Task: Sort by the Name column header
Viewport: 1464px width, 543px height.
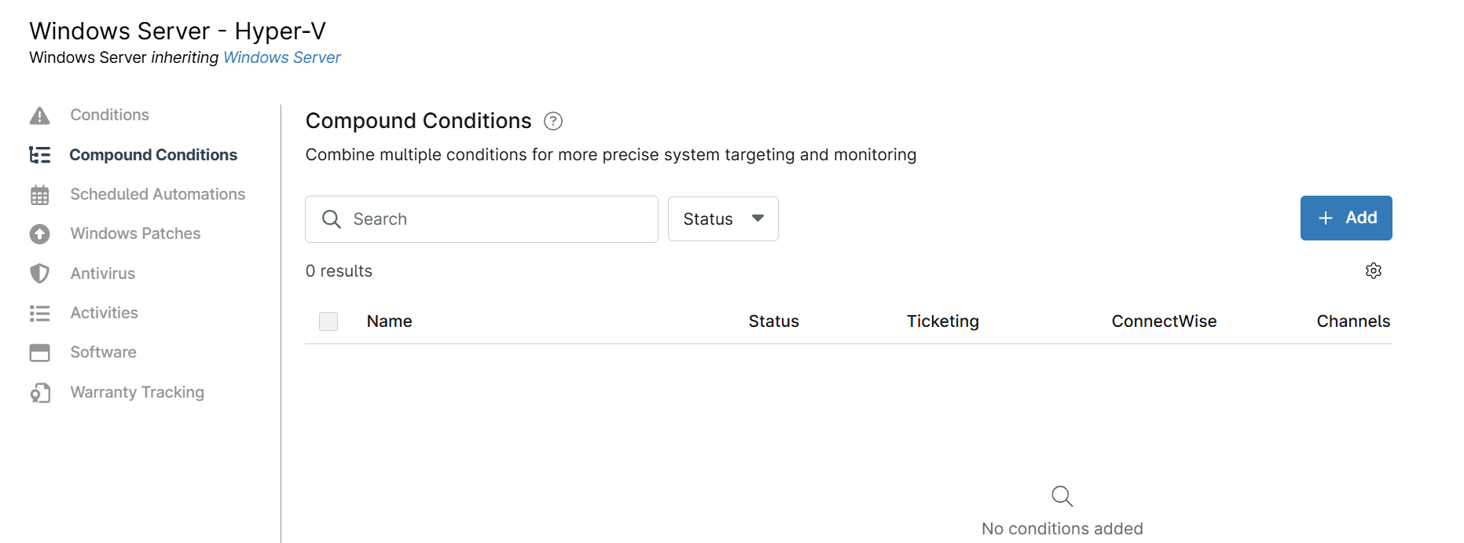Action: point(389,321)
